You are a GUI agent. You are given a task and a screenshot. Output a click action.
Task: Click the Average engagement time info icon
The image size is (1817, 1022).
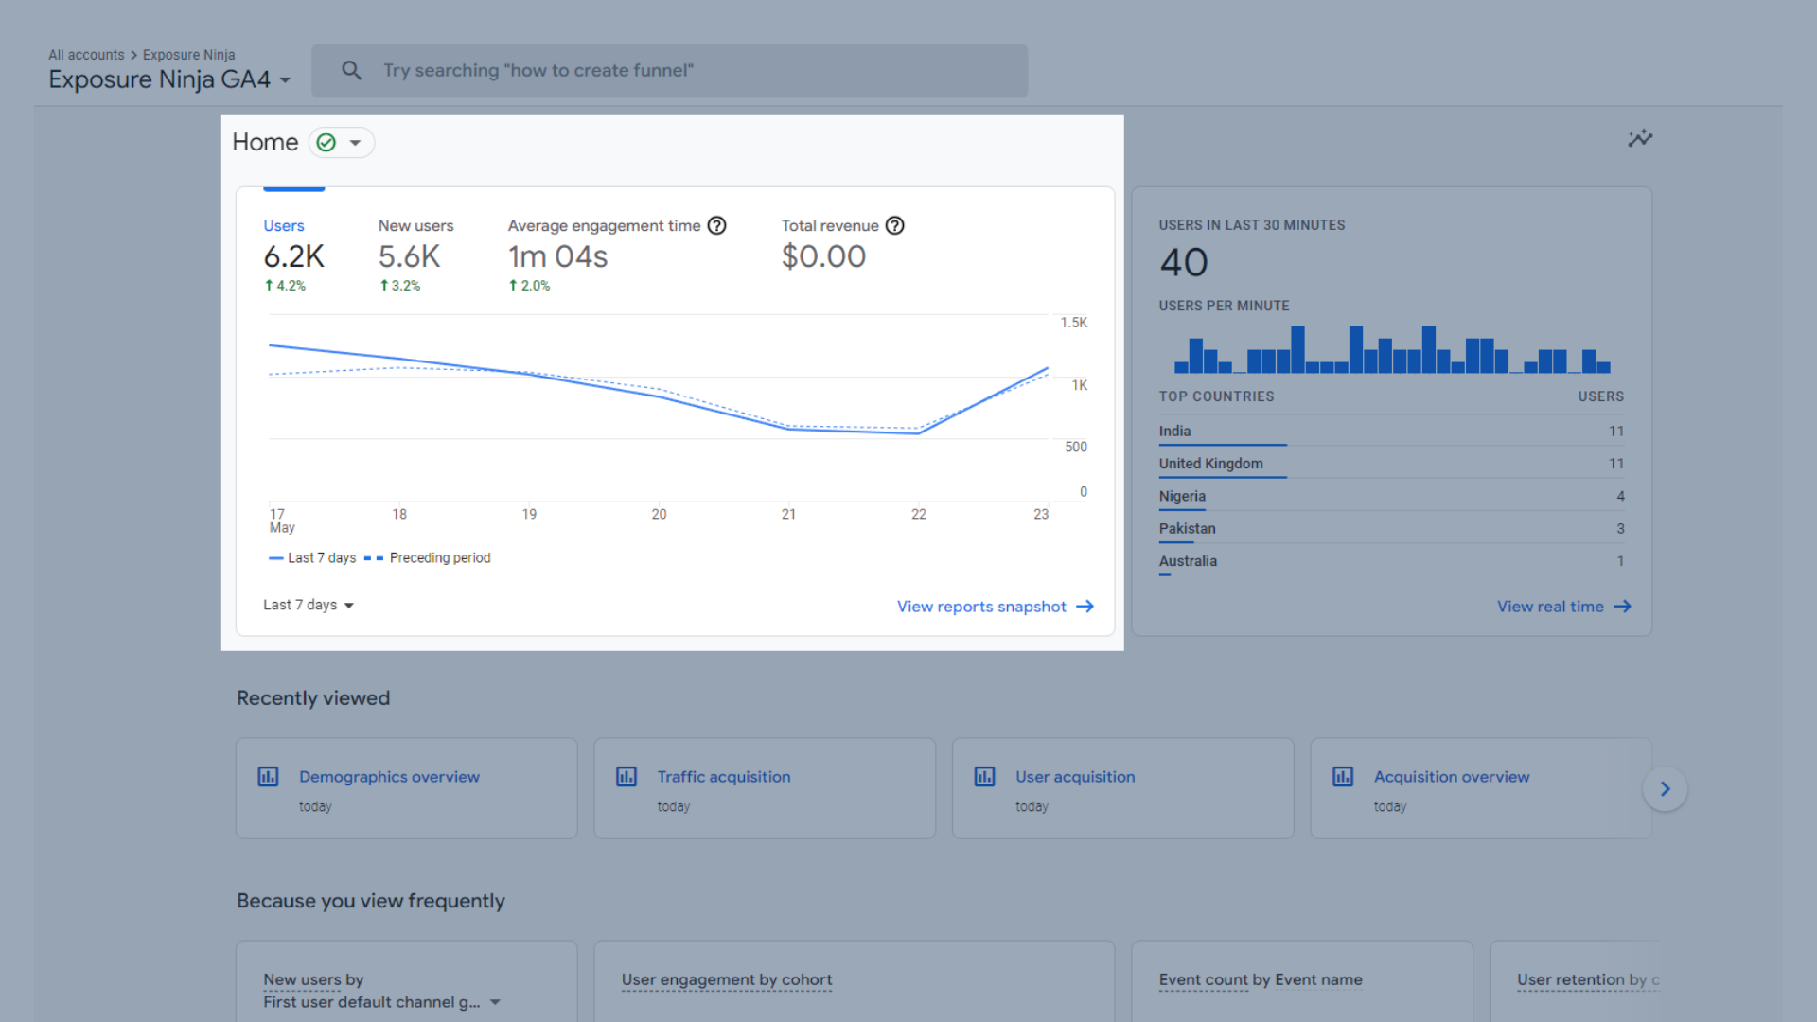click(717, 226)
